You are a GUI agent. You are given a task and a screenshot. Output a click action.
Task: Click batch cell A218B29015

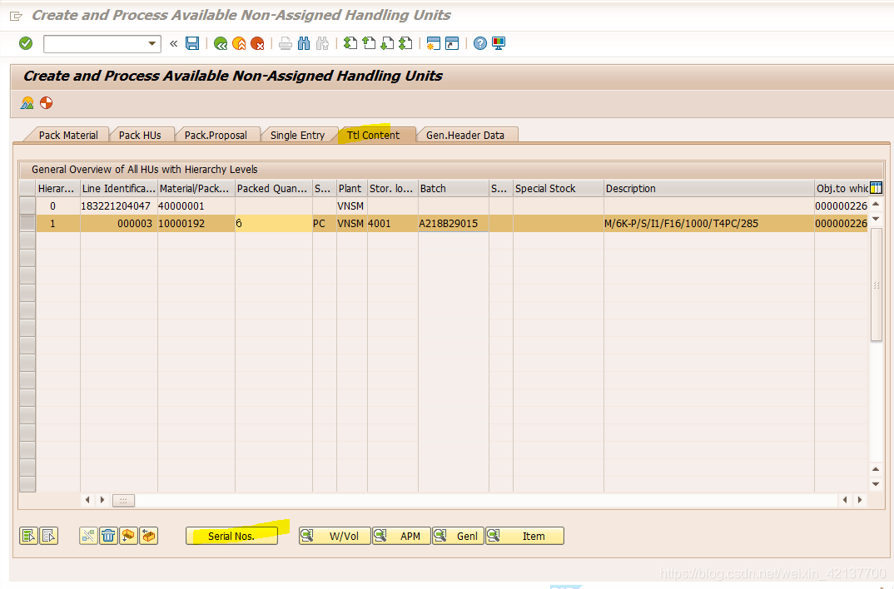tap(454, 223)
